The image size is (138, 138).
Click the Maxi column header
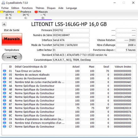(x=88, y=67)
